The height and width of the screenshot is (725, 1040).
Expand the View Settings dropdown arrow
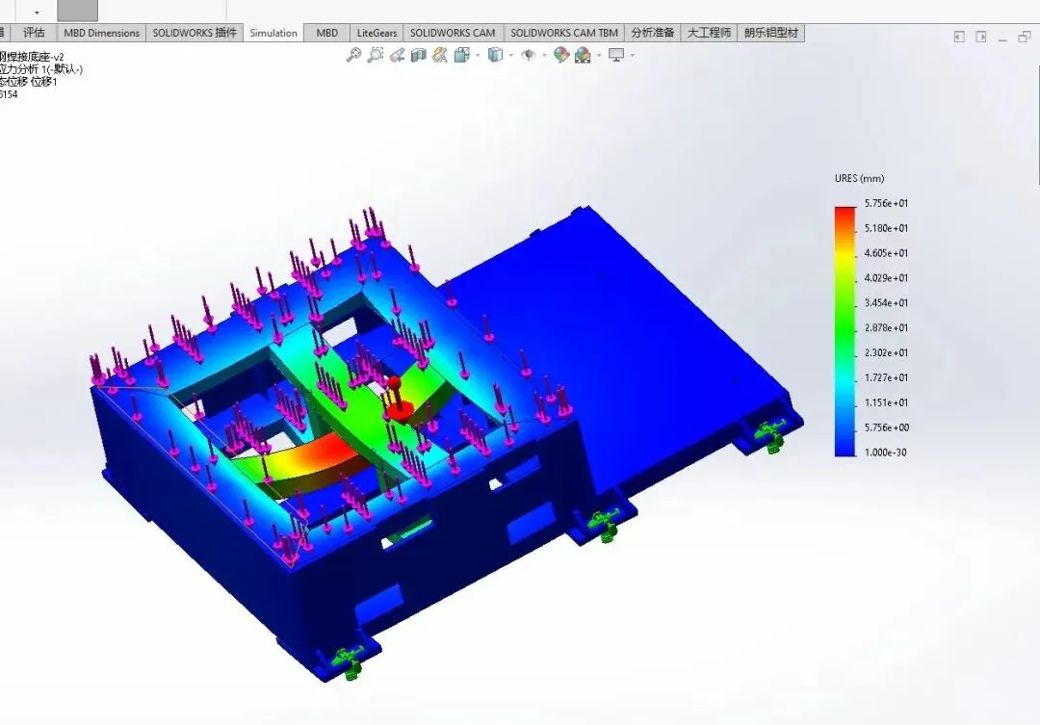pyautogui.click(x=632, y=55)
